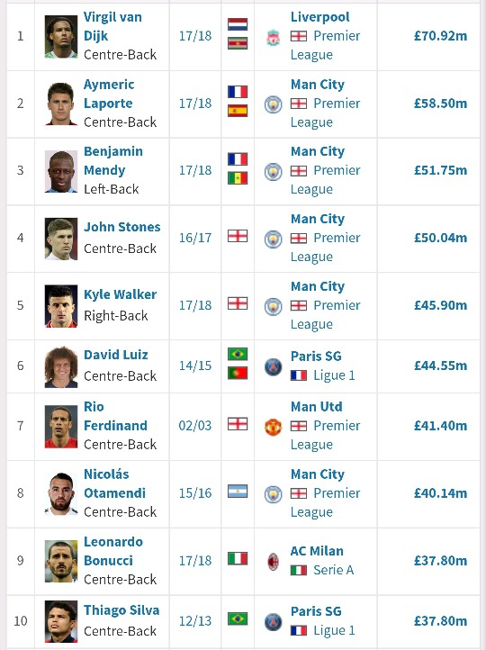Click David Luiz player photo thumbnail
486x650 pixels.
[61, 367]
